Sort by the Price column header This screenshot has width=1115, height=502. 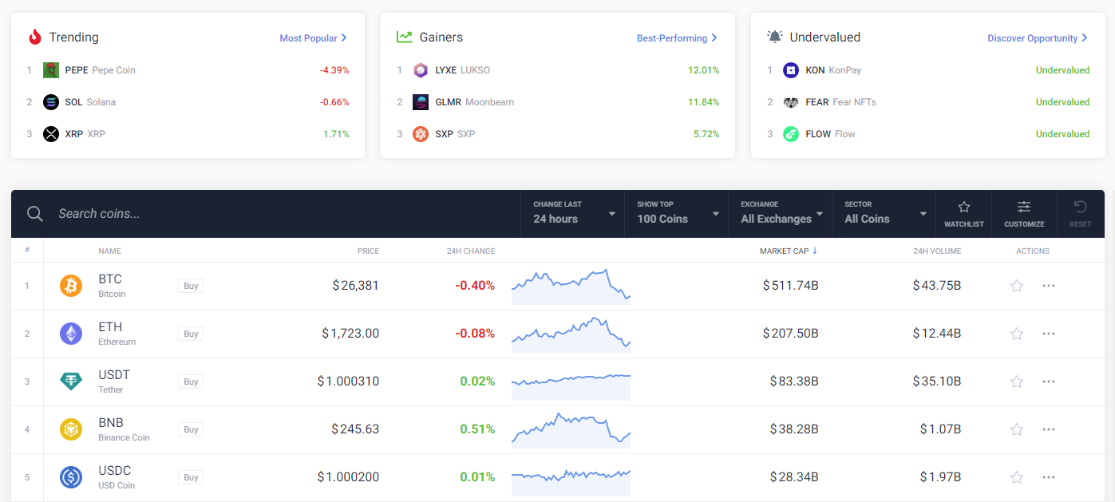point(368,251)
